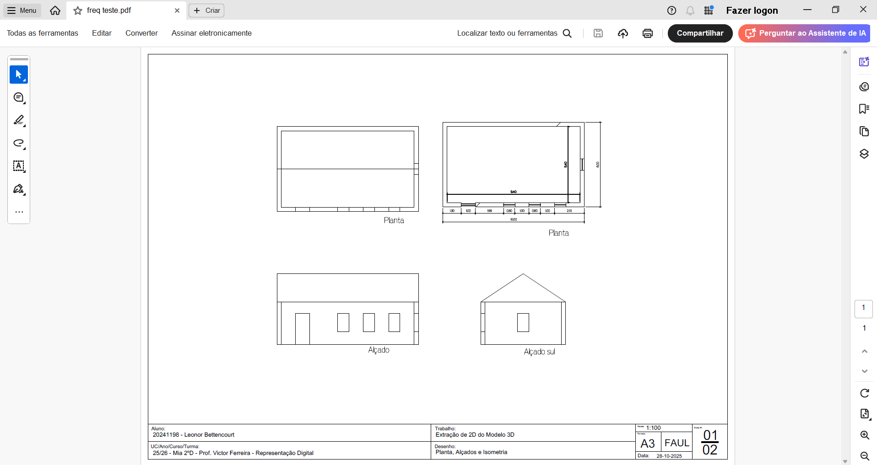Screen dimensions: 877x465
Task: Select the arrow selection tool
Action: point(18,75)
